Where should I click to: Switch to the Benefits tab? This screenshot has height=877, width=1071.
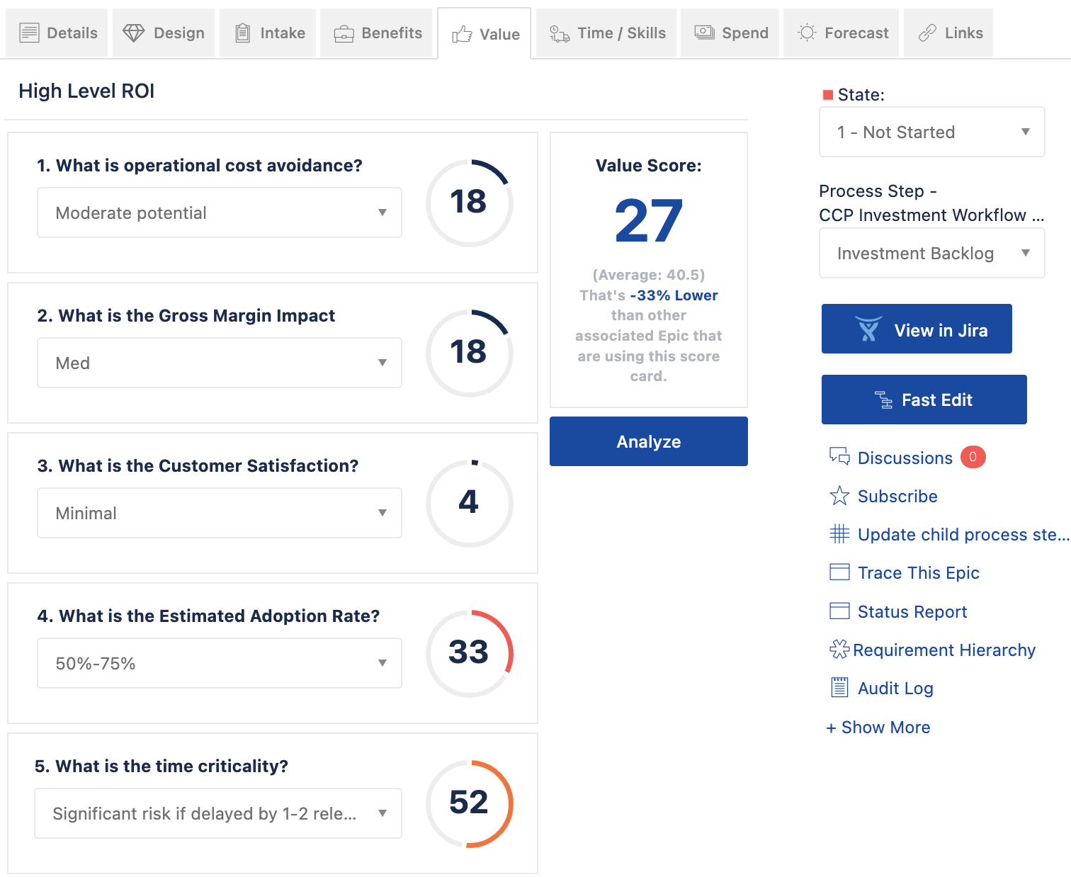click(376, 33)
